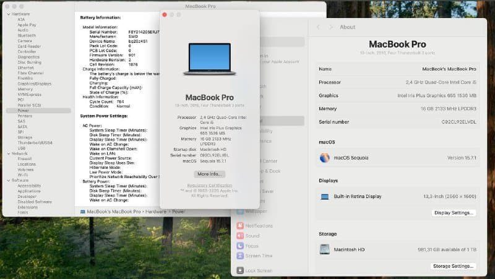Select Camera in the Hardware list
The height and width of the screenshot is (279, 495).
(x=25, y=41)
